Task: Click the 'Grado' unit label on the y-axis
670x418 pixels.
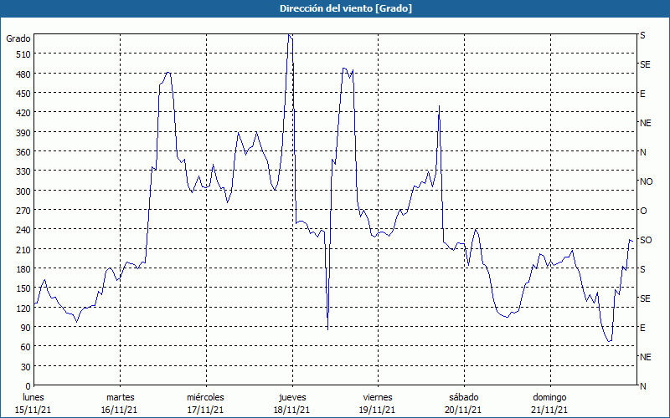Action: coord(18,38)
